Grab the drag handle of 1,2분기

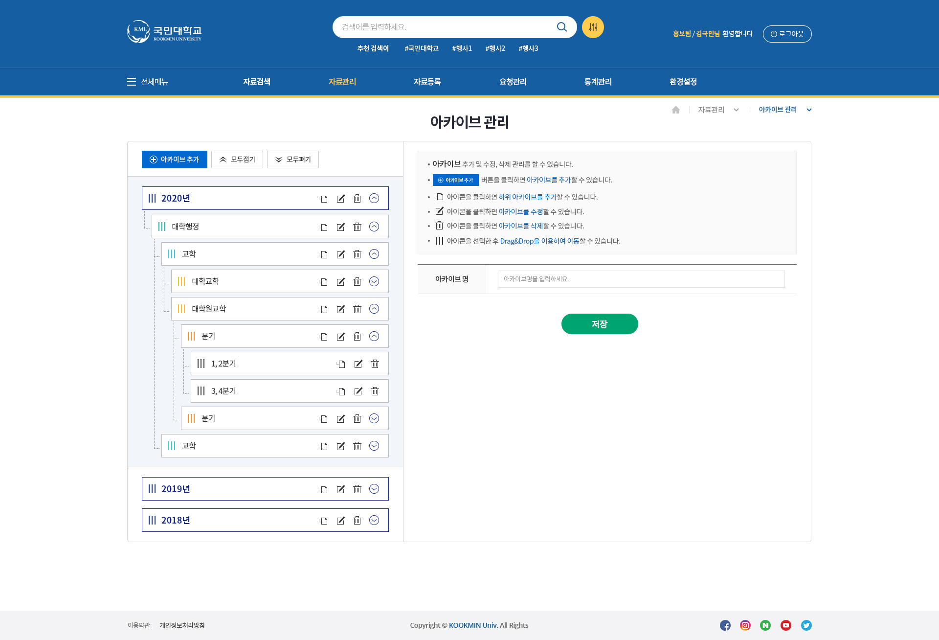(x=201, y=364)
